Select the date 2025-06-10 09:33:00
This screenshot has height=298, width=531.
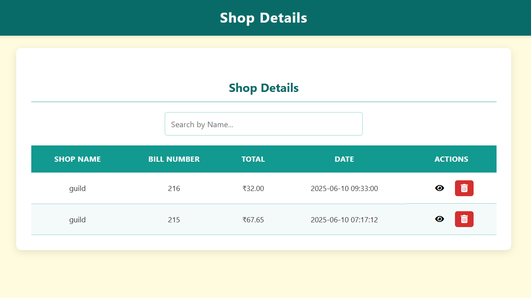click(344, 189)
